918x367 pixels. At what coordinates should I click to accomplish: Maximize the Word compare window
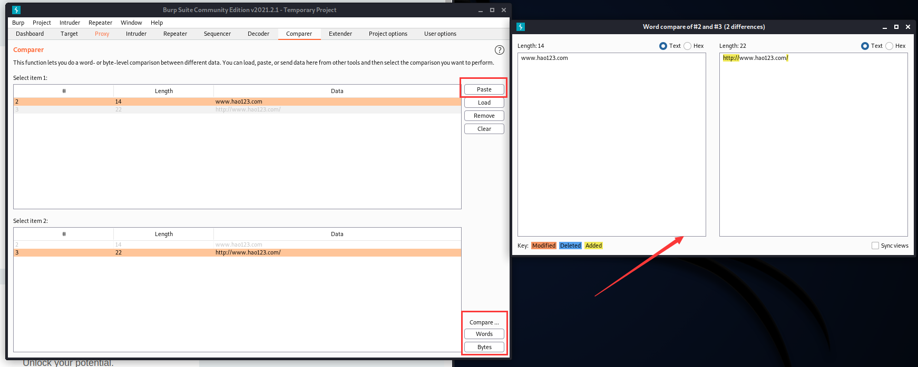[x=896, y=27]
